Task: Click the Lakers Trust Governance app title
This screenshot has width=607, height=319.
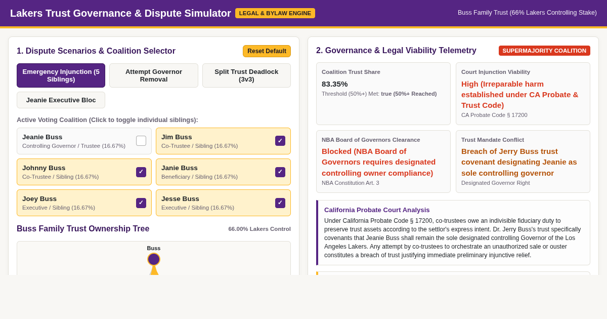Action: pos(120,13)
